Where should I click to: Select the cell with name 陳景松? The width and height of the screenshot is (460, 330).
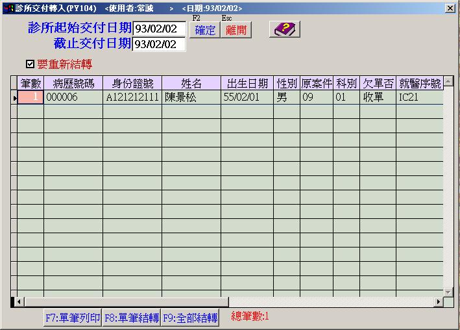pyautogui.click(x=191, y=97)
